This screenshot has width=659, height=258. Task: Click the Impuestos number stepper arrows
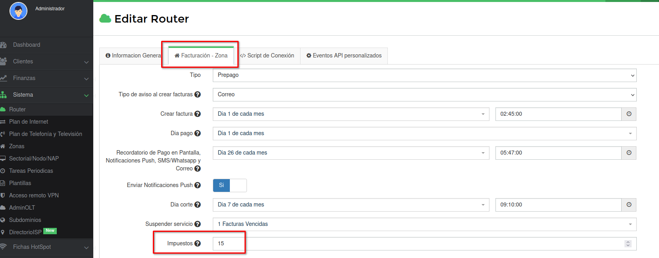tap(628, 244)
